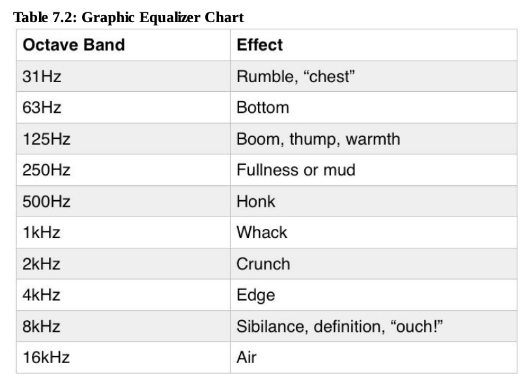The height and width of the screenshot is (386, 529).
Task: Click the 'Whack' effect cell
Action: [x=261, y=233]
